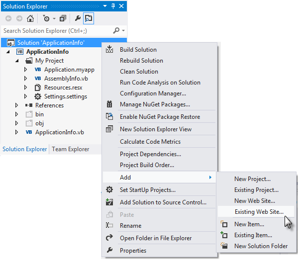Click the New Item... icon in submenu
The height and width of the screenshot is (274, 298).
click(224, 224)
